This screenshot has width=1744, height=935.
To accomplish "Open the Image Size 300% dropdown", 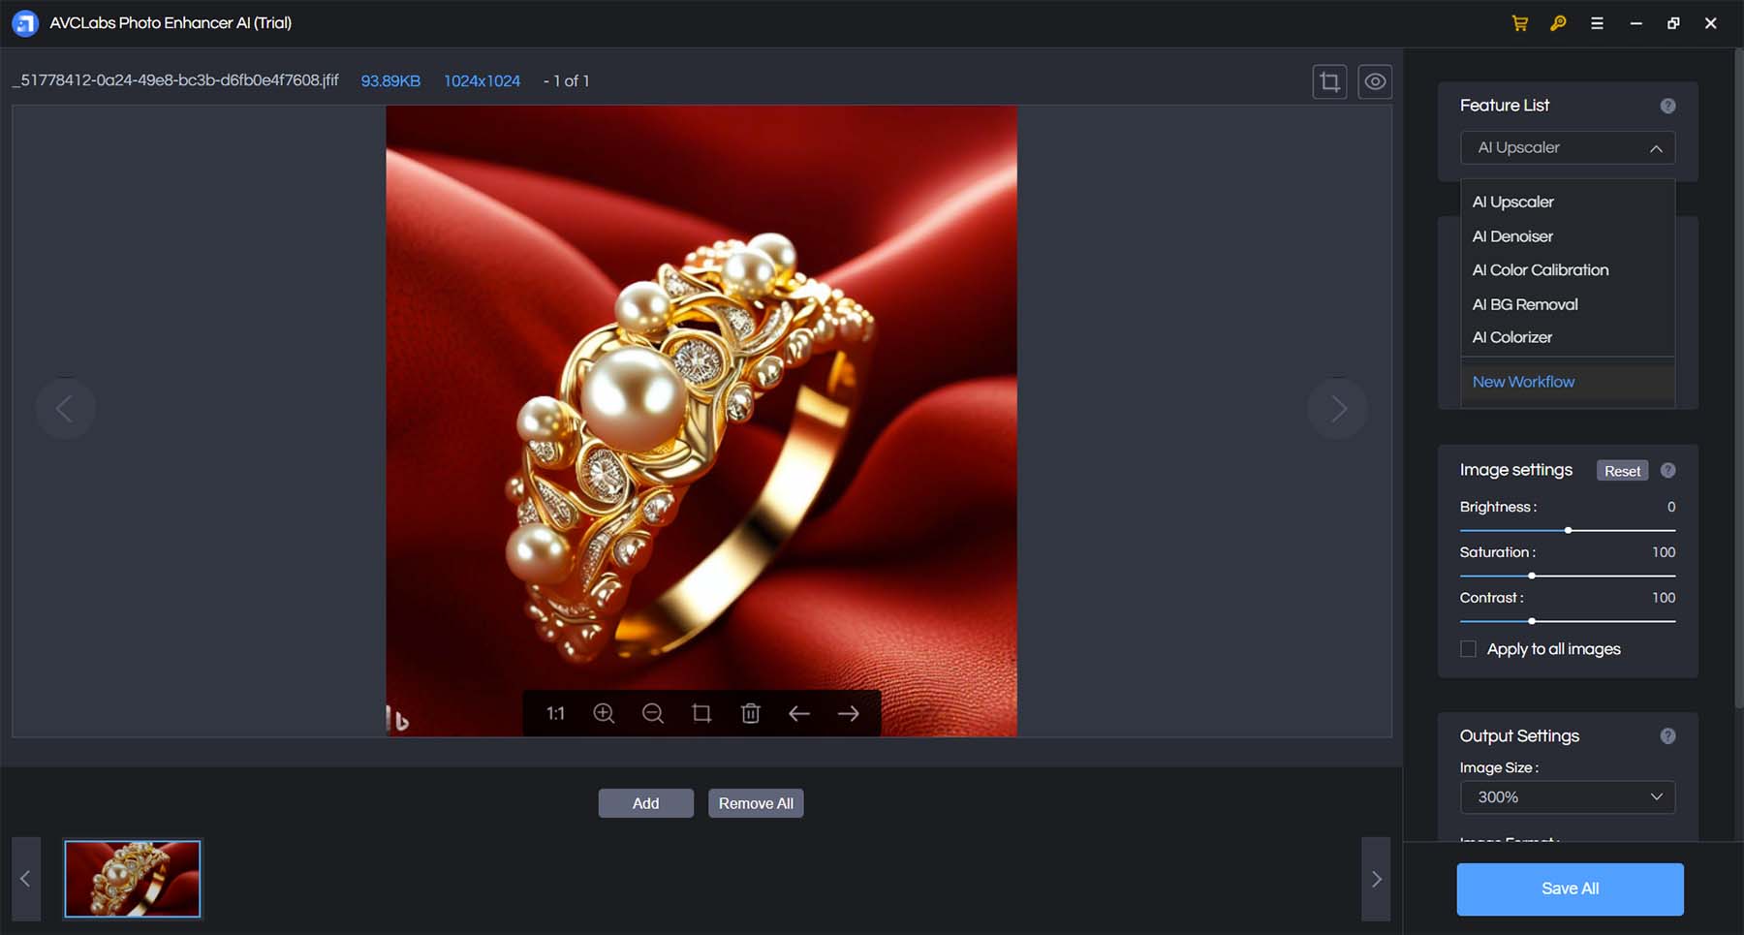I will coord(1568,797).
